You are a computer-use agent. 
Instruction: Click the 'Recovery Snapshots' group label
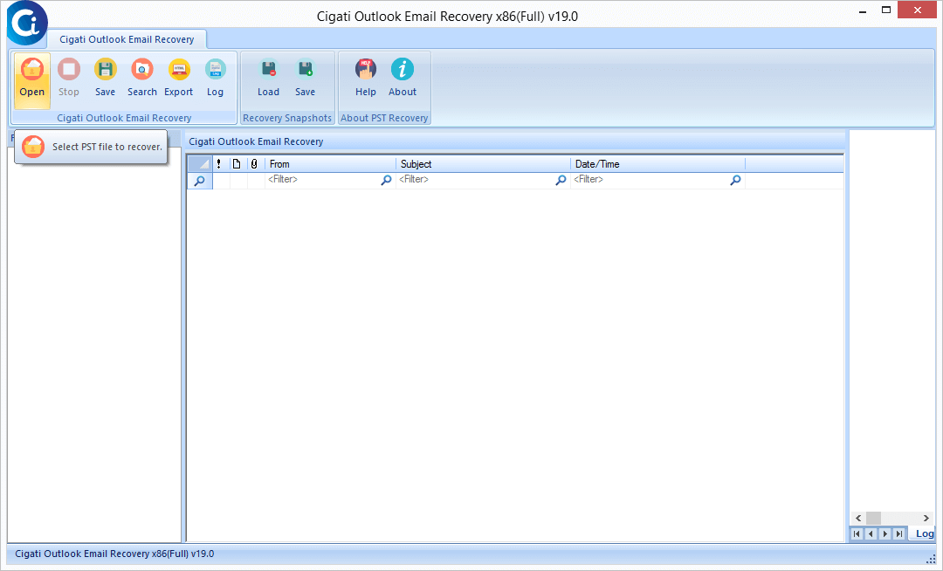287,119
